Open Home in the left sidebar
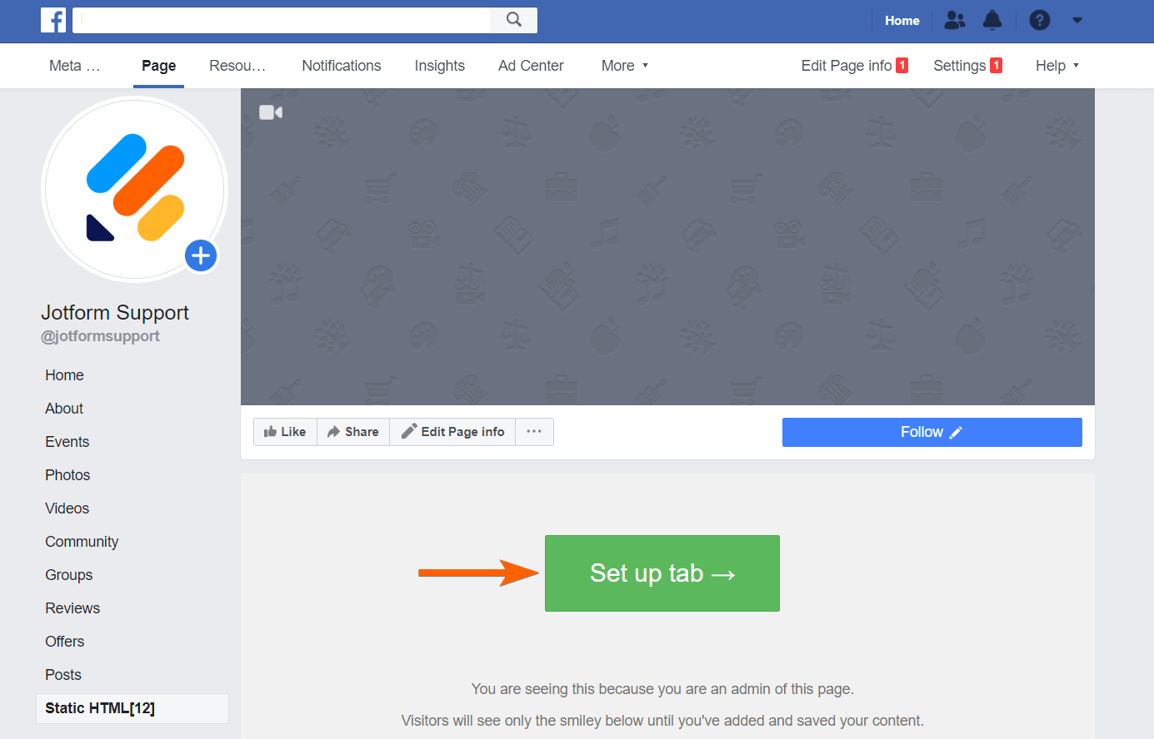Image resolution: width=1154 pixels, height=739 pixels. (64, 375)
